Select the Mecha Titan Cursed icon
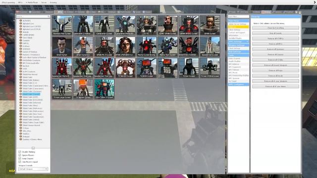317x178 pixels. [167, 46]
